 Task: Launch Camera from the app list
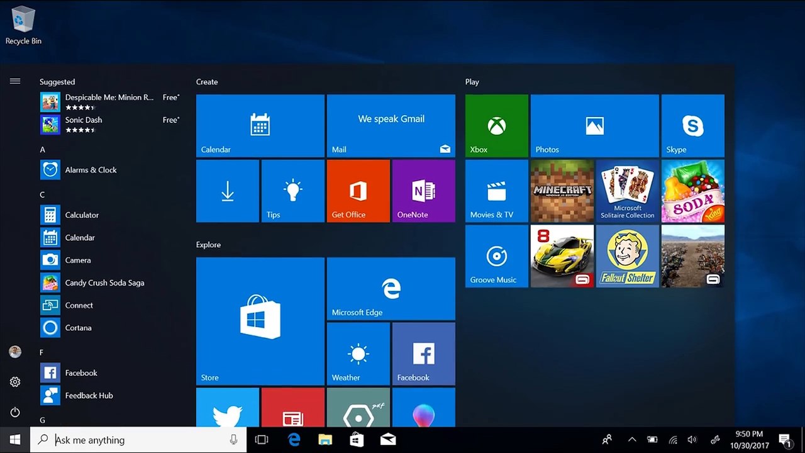110,260
